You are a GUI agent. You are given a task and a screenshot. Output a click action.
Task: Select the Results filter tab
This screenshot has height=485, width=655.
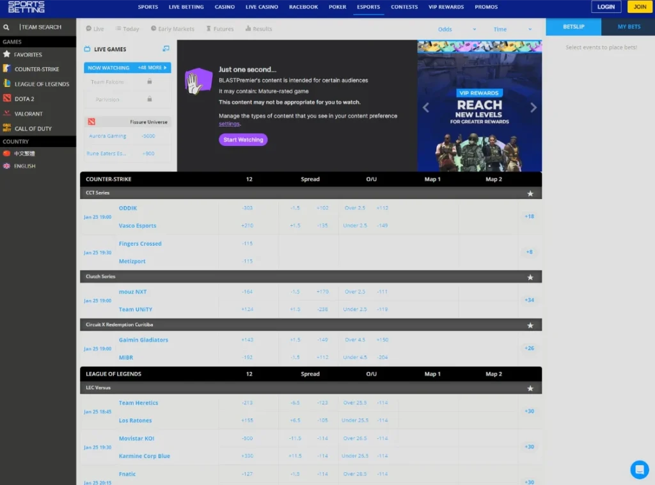pyautogui.click(x=258, y=29)
